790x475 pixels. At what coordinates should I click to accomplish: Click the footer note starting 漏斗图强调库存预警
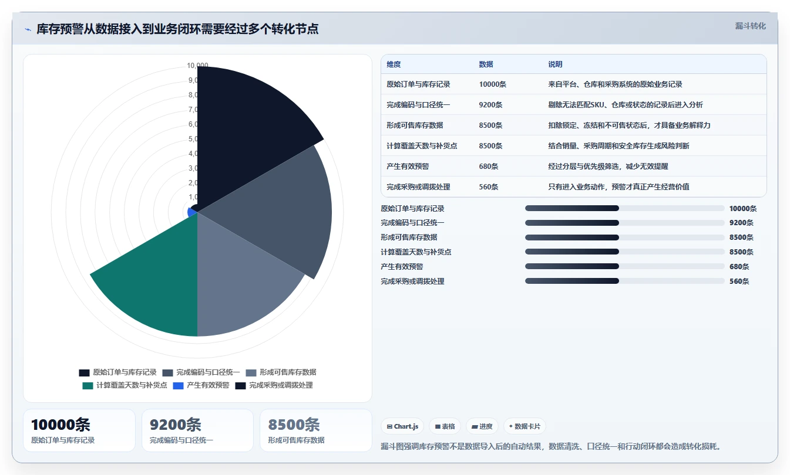551,447
